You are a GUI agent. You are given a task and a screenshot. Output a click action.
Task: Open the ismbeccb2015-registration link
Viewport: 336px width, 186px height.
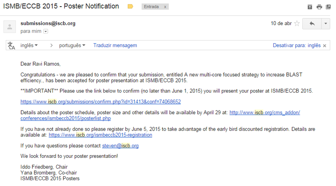(100, 135)
